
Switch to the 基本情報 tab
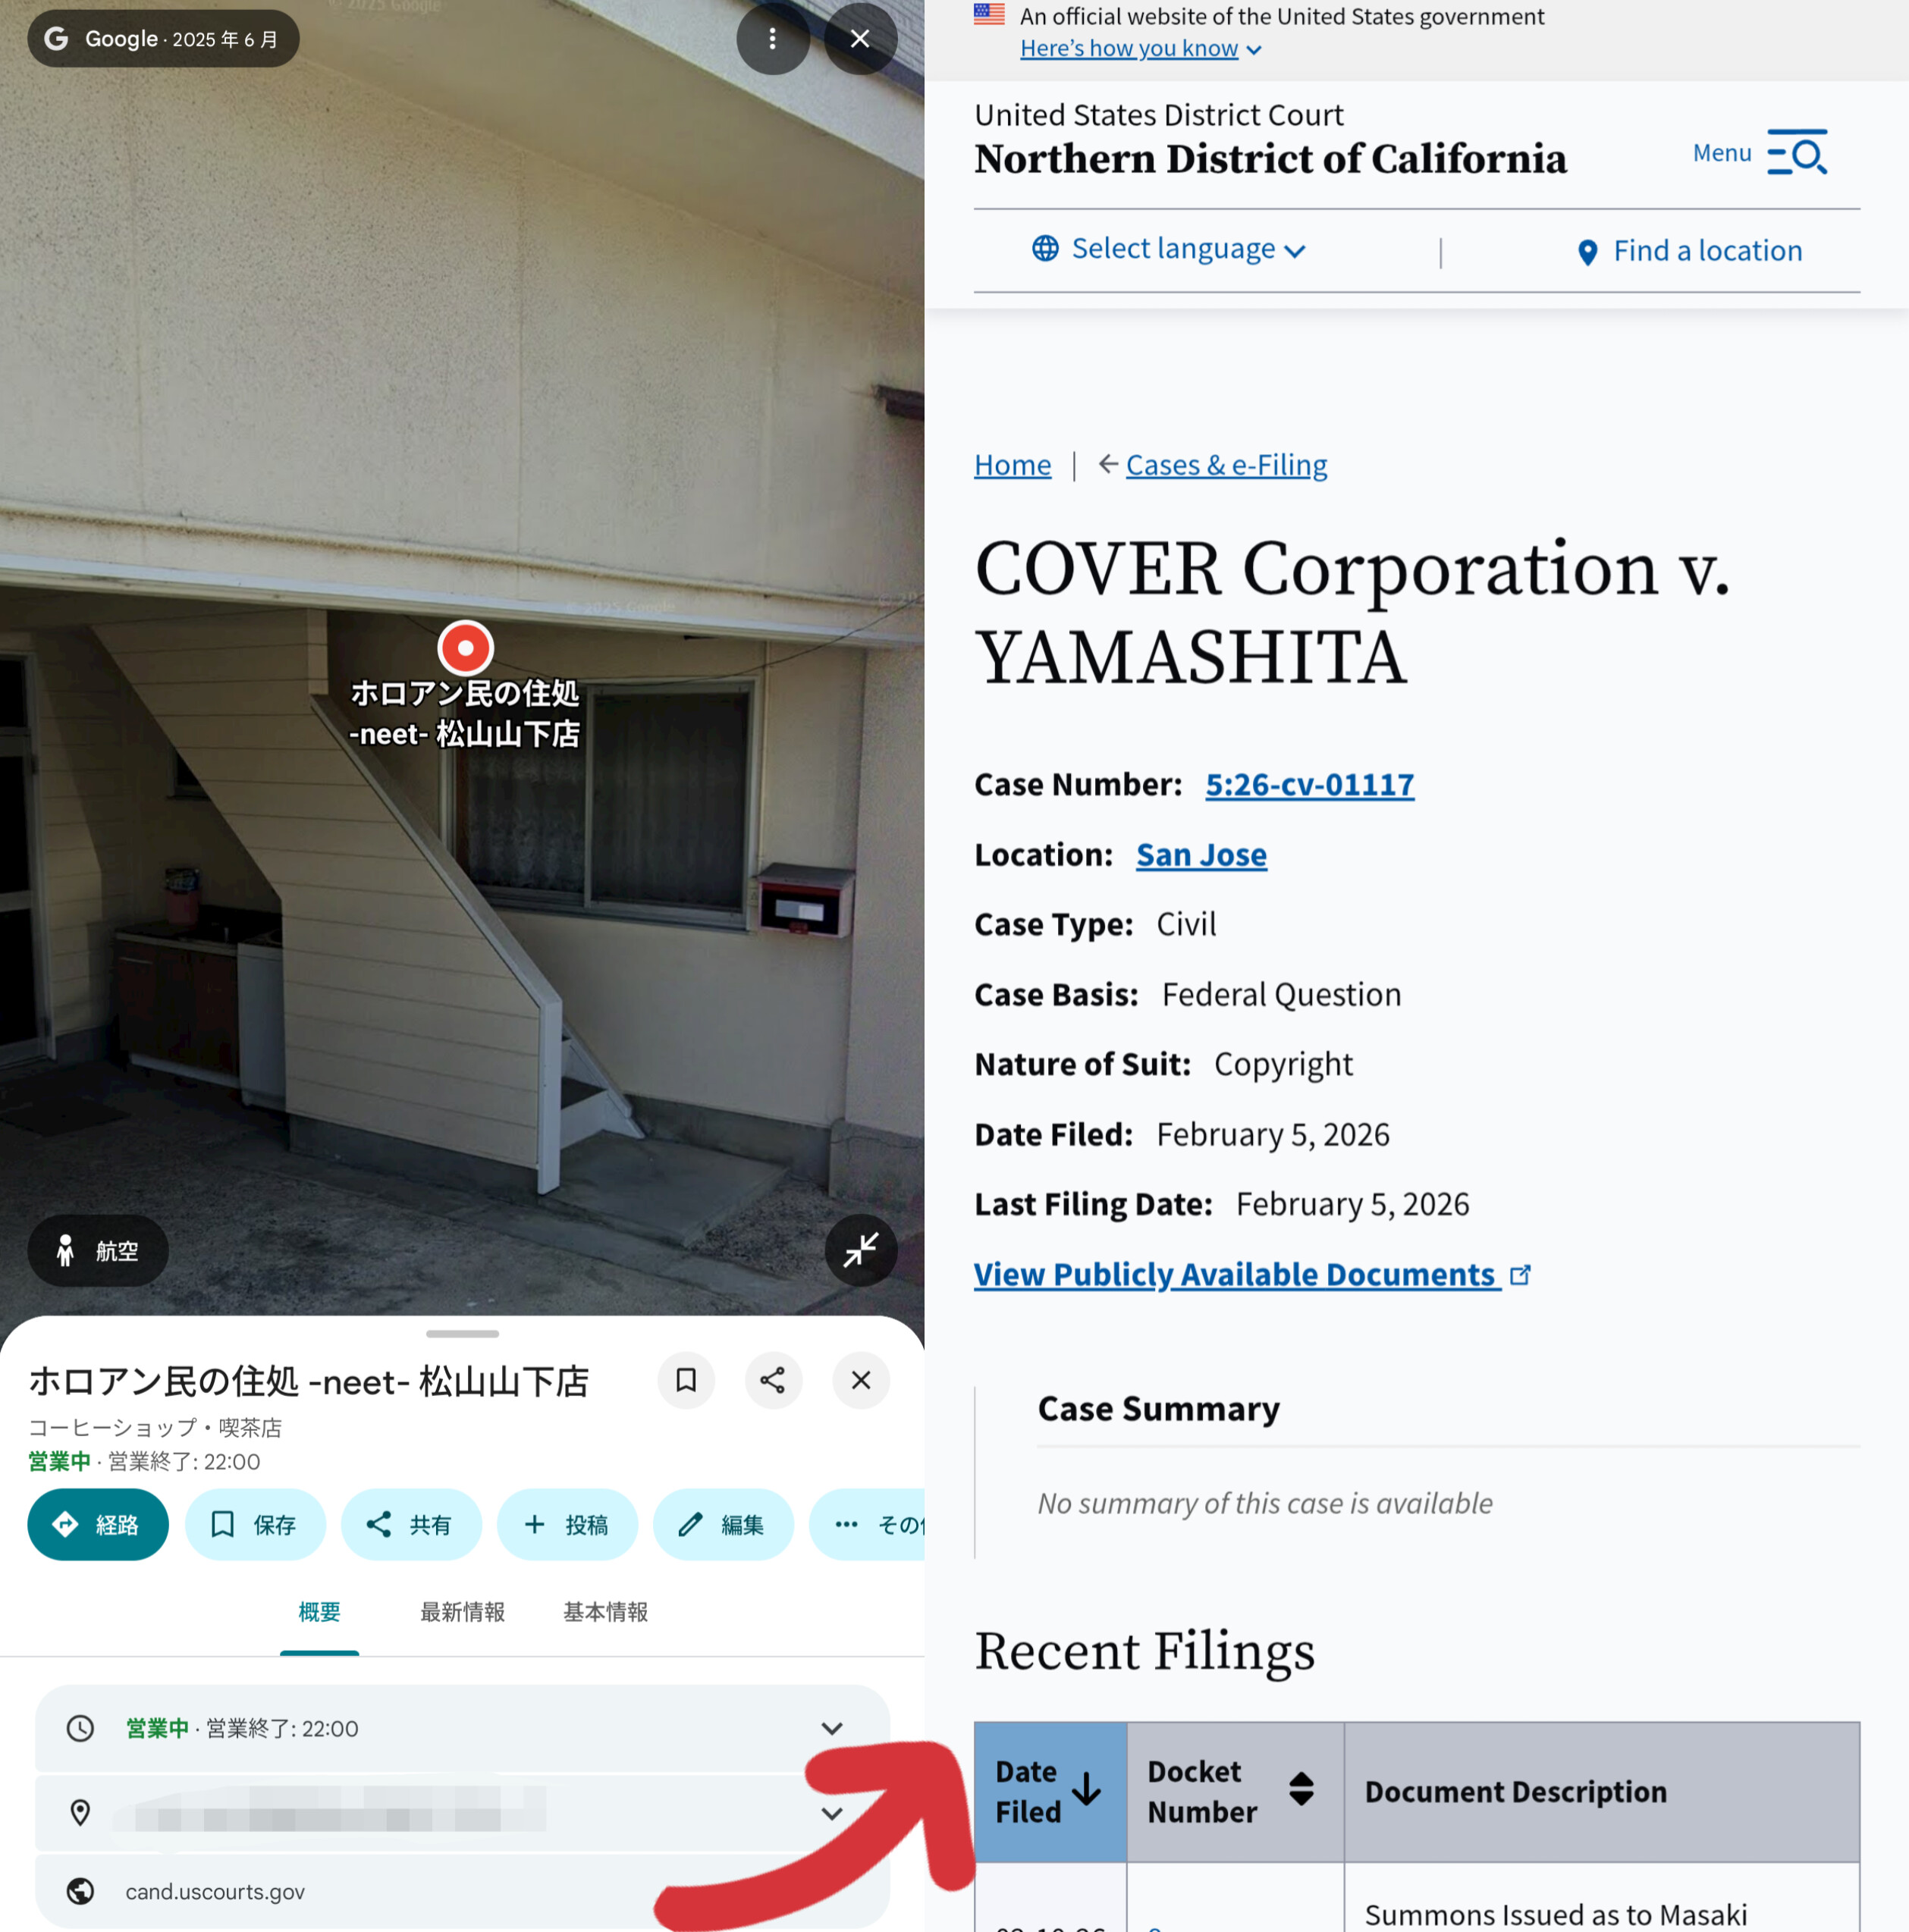(605, 1611)
